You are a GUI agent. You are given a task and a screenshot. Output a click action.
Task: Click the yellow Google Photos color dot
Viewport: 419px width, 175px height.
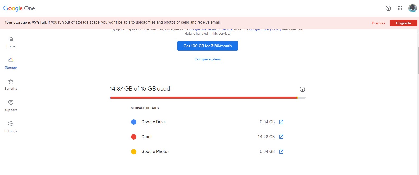134,152
